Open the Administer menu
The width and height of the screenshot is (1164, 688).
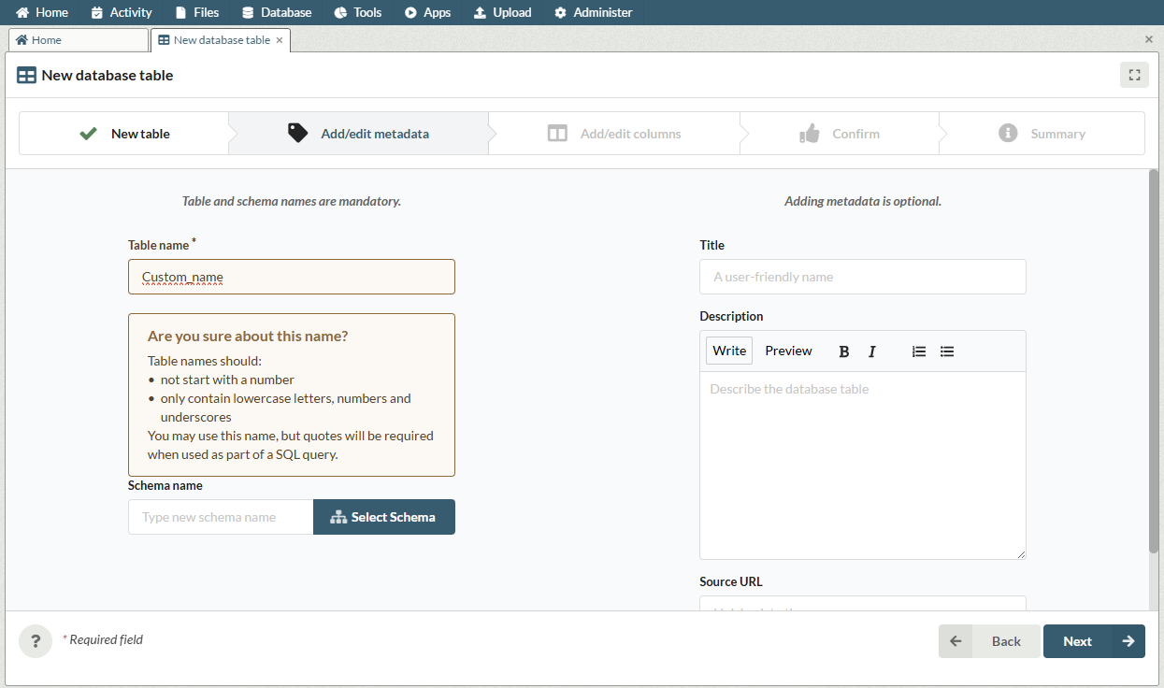coord(593,12)
